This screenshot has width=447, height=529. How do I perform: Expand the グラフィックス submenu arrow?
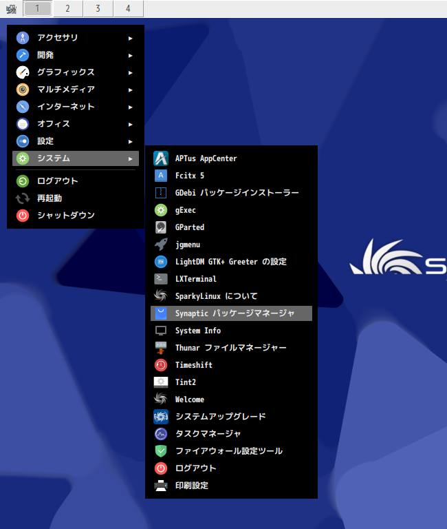pos(131,72)
